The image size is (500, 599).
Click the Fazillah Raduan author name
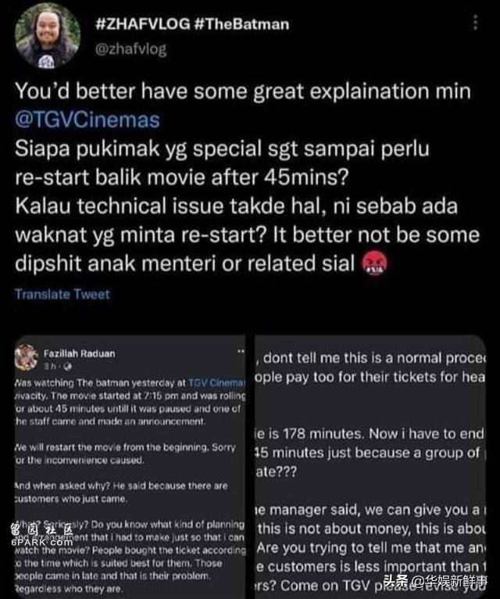tap(80, 353)
